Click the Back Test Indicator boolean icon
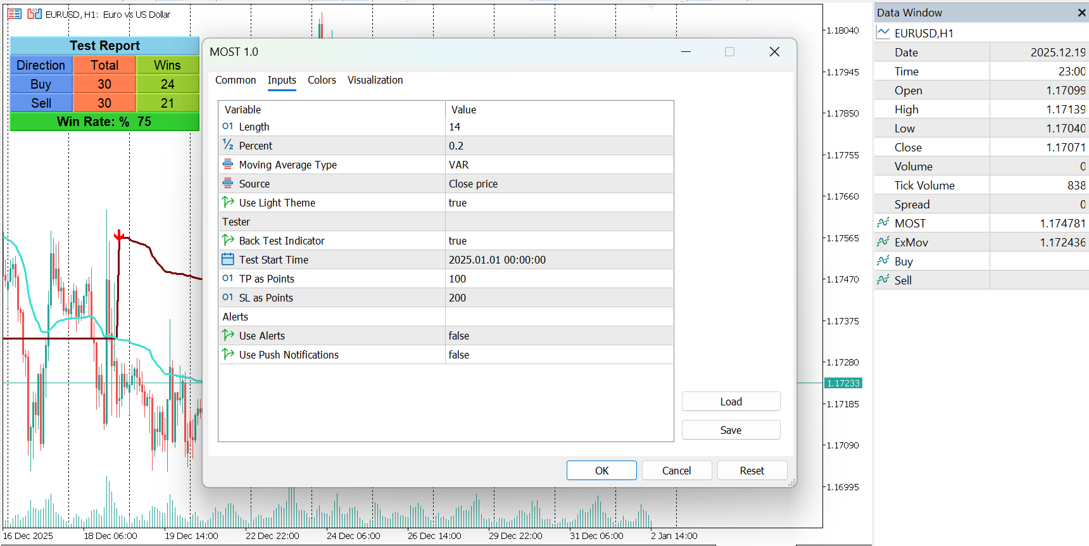Screen dimensions: 1089x546 (228, 240)
